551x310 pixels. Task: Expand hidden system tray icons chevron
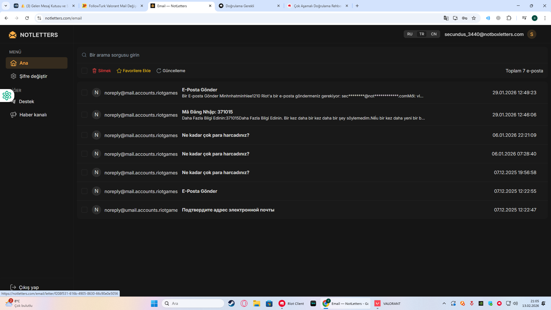point(444,303)
